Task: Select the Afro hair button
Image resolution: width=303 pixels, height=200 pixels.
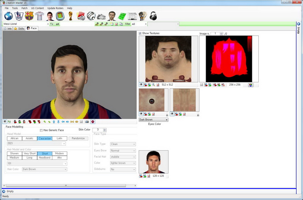Action: tap(59, 158)
